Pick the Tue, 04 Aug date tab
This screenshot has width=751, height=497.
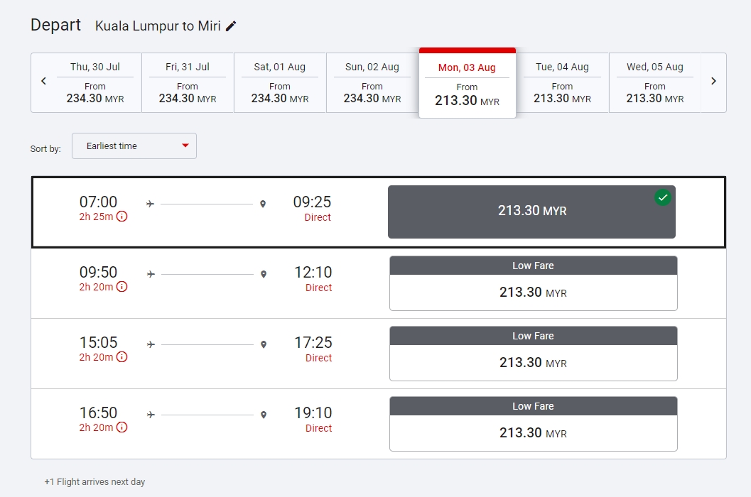pos(562,82)
